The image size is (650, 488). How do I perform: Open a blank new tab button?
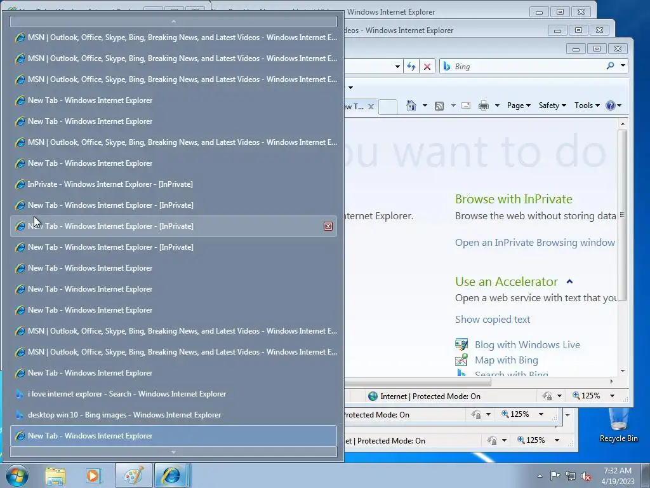tap(388, 107)
